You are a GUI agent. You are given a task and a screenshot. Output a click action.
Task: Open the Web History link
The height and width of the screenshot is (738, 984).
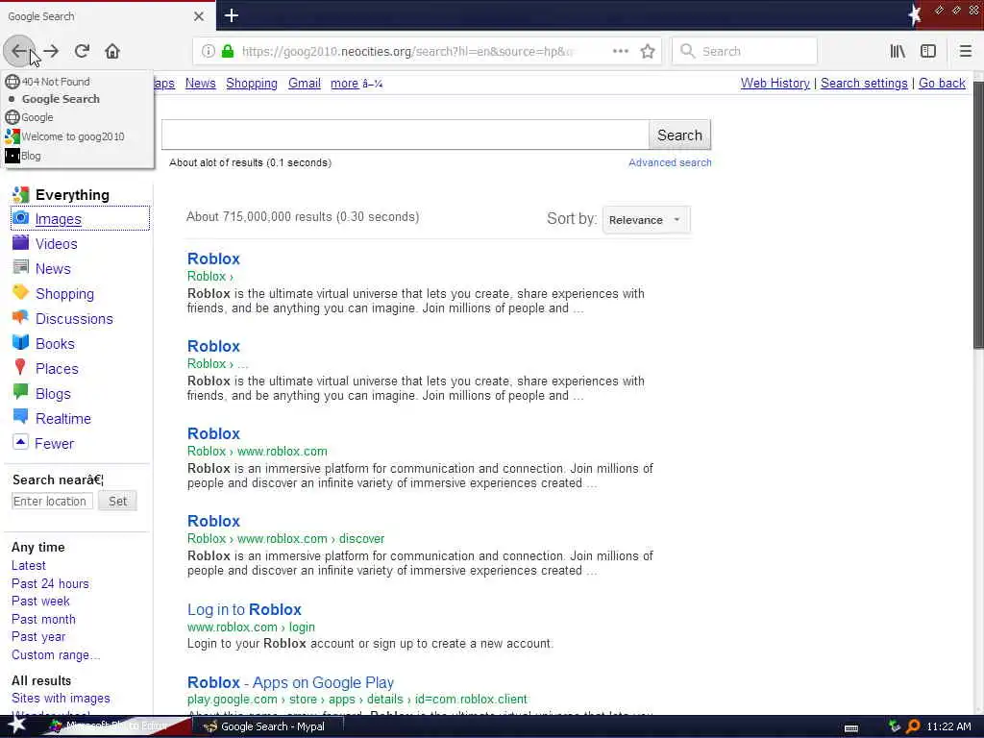775,84
